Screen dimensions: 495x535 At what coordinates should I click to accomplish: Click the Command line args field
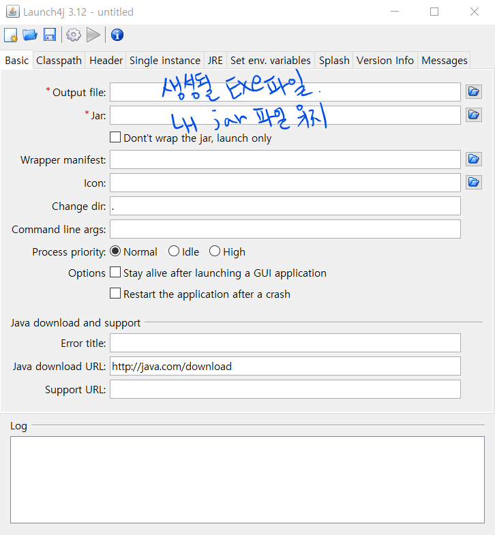(x=285, y=229)
